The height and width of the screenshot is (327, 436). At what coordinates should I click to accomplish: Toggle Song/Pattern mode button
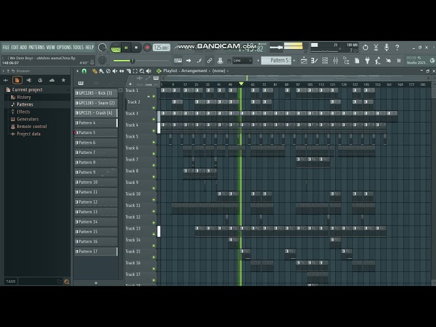(116, 48)
